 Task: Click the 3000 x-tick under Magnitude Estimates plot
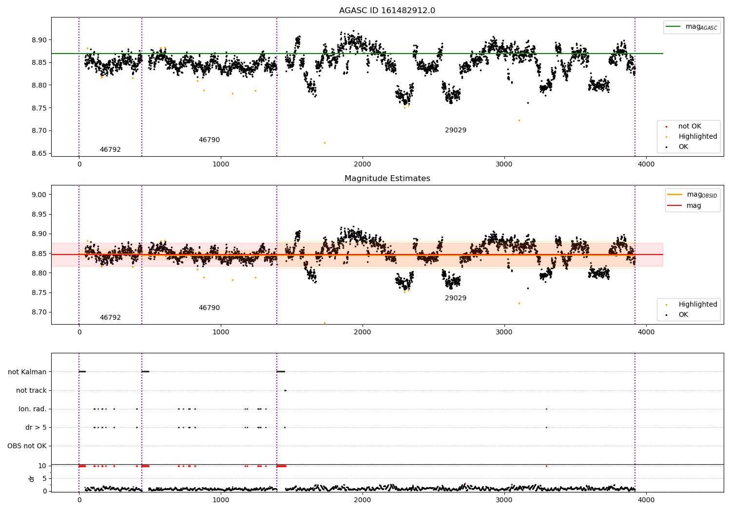(x=504, y=332)
